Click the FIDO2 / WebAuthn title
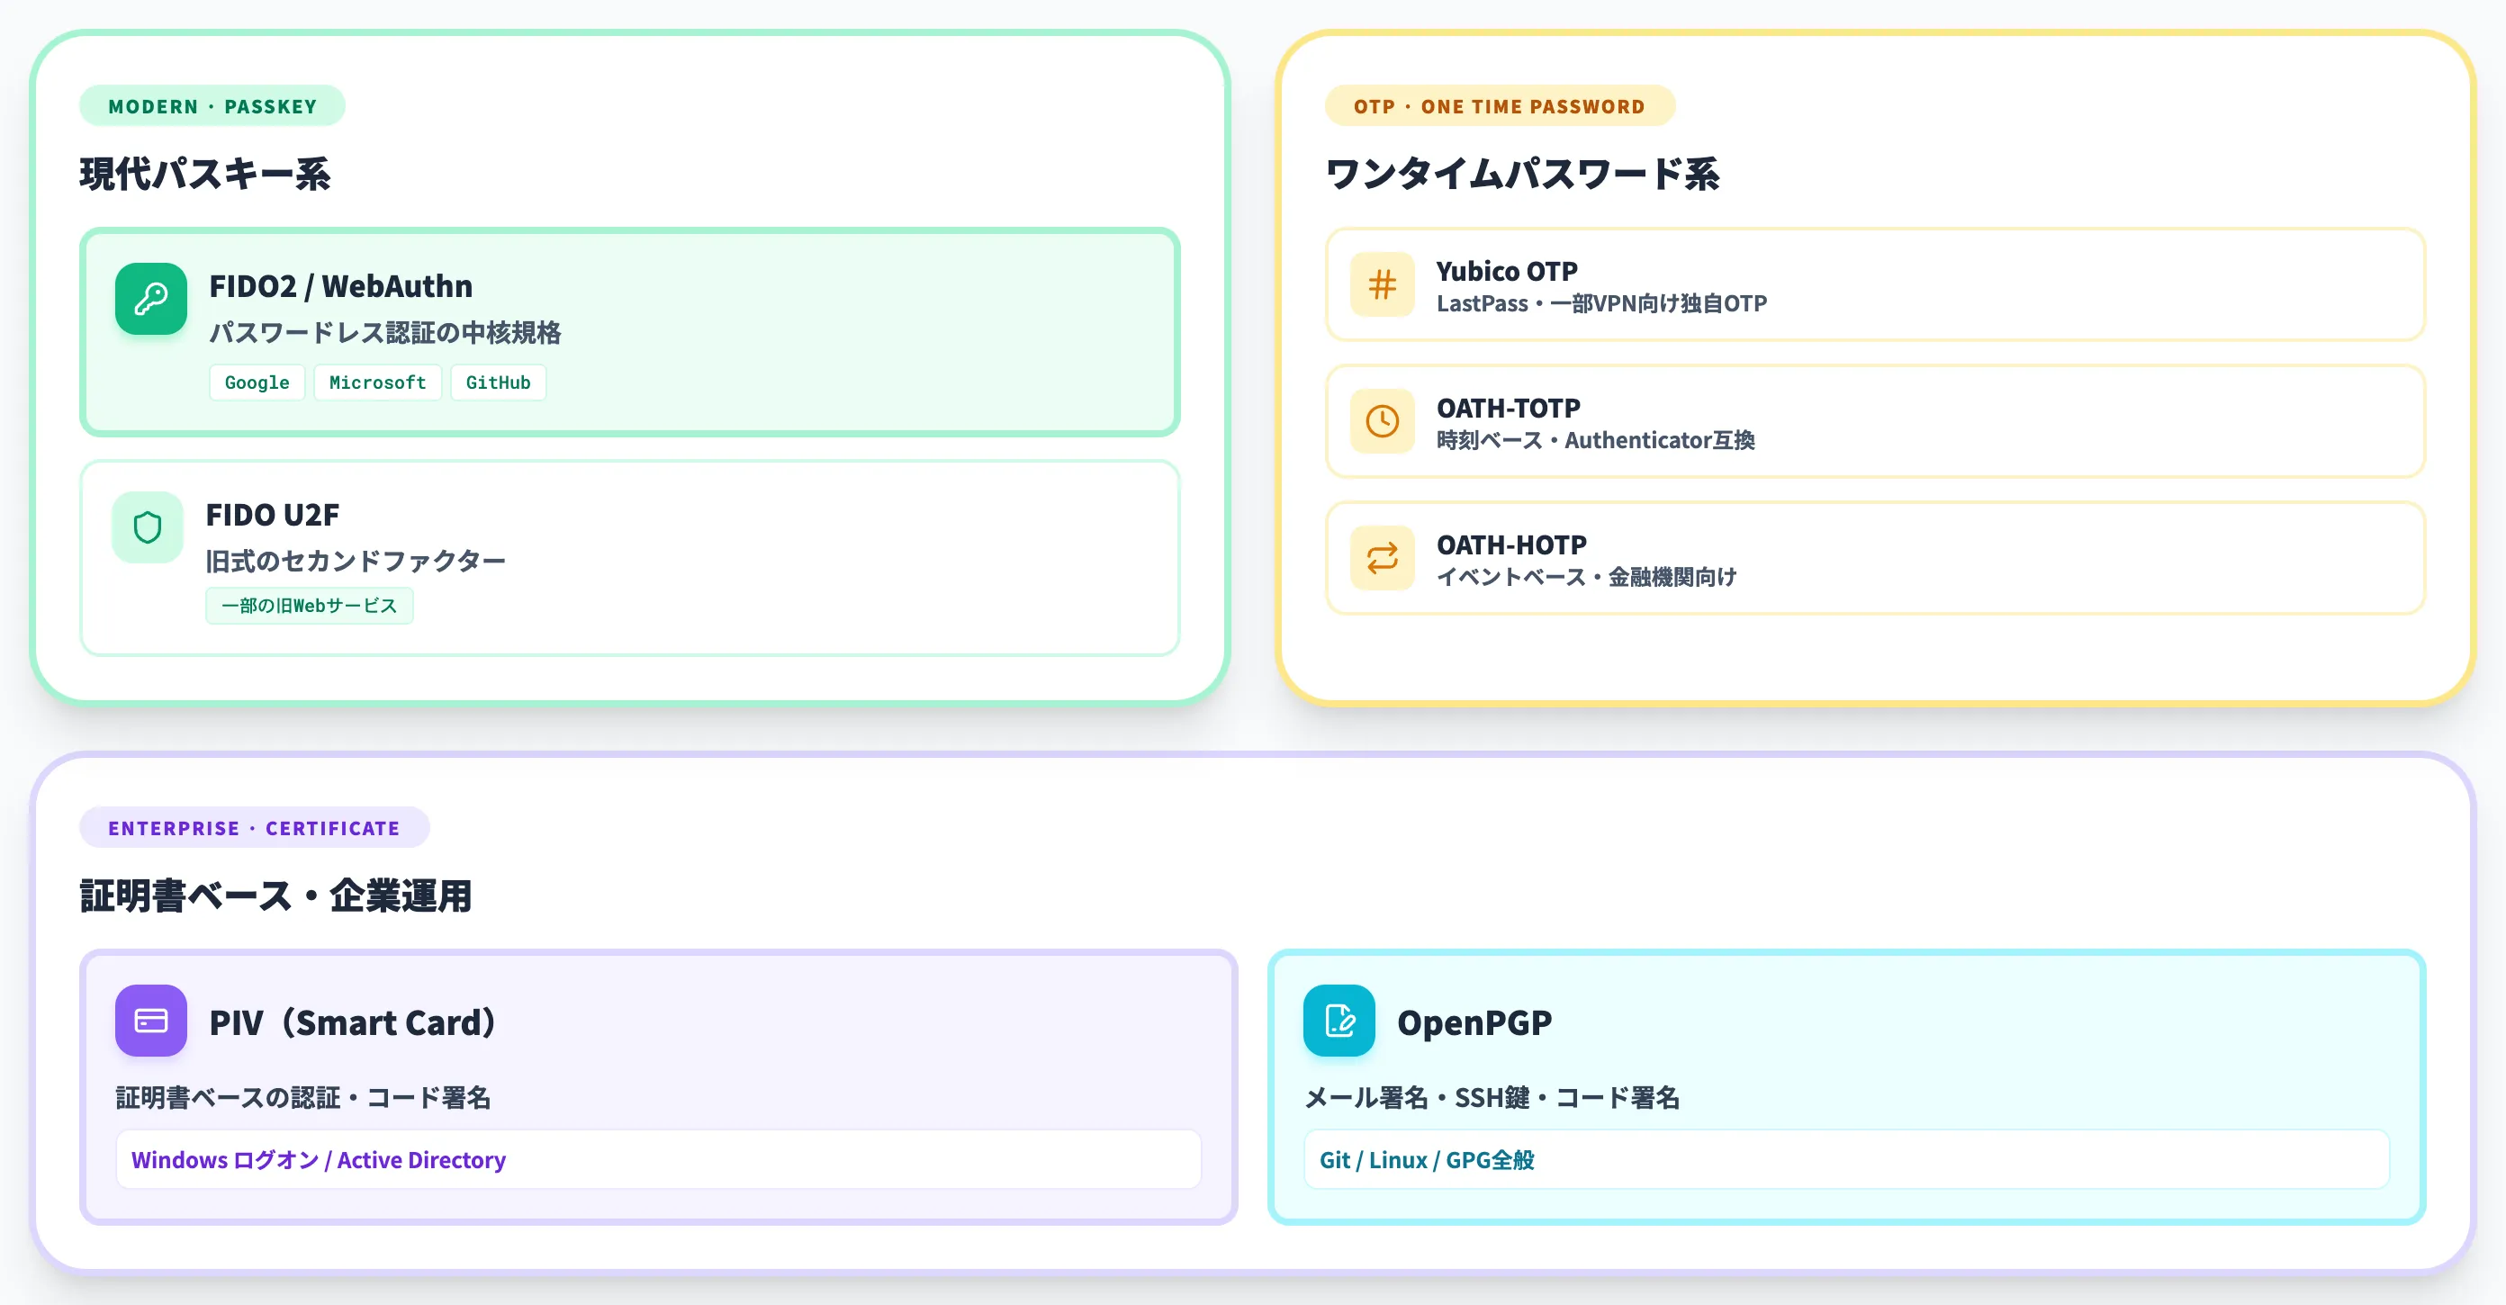This screenshot has width=2506, height=1305. point(340,286)
